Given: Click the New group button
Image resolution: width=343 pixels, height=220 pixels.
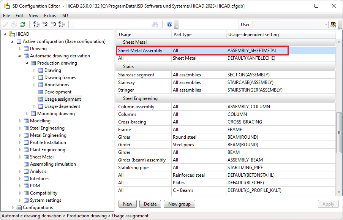Looking at the screenshot, I should tap(179, 204).
